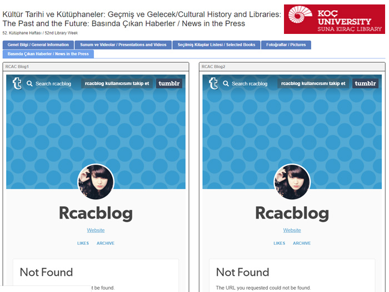The height and width of the screenshot is (292, 389).
Task: Click Tumblr 't' logo in RCAC Blog1
Action: pos(17,83)
